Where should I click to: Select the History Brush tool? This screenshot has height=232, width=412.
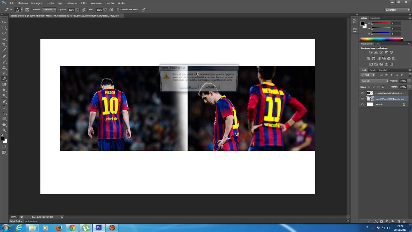(4, 73)
